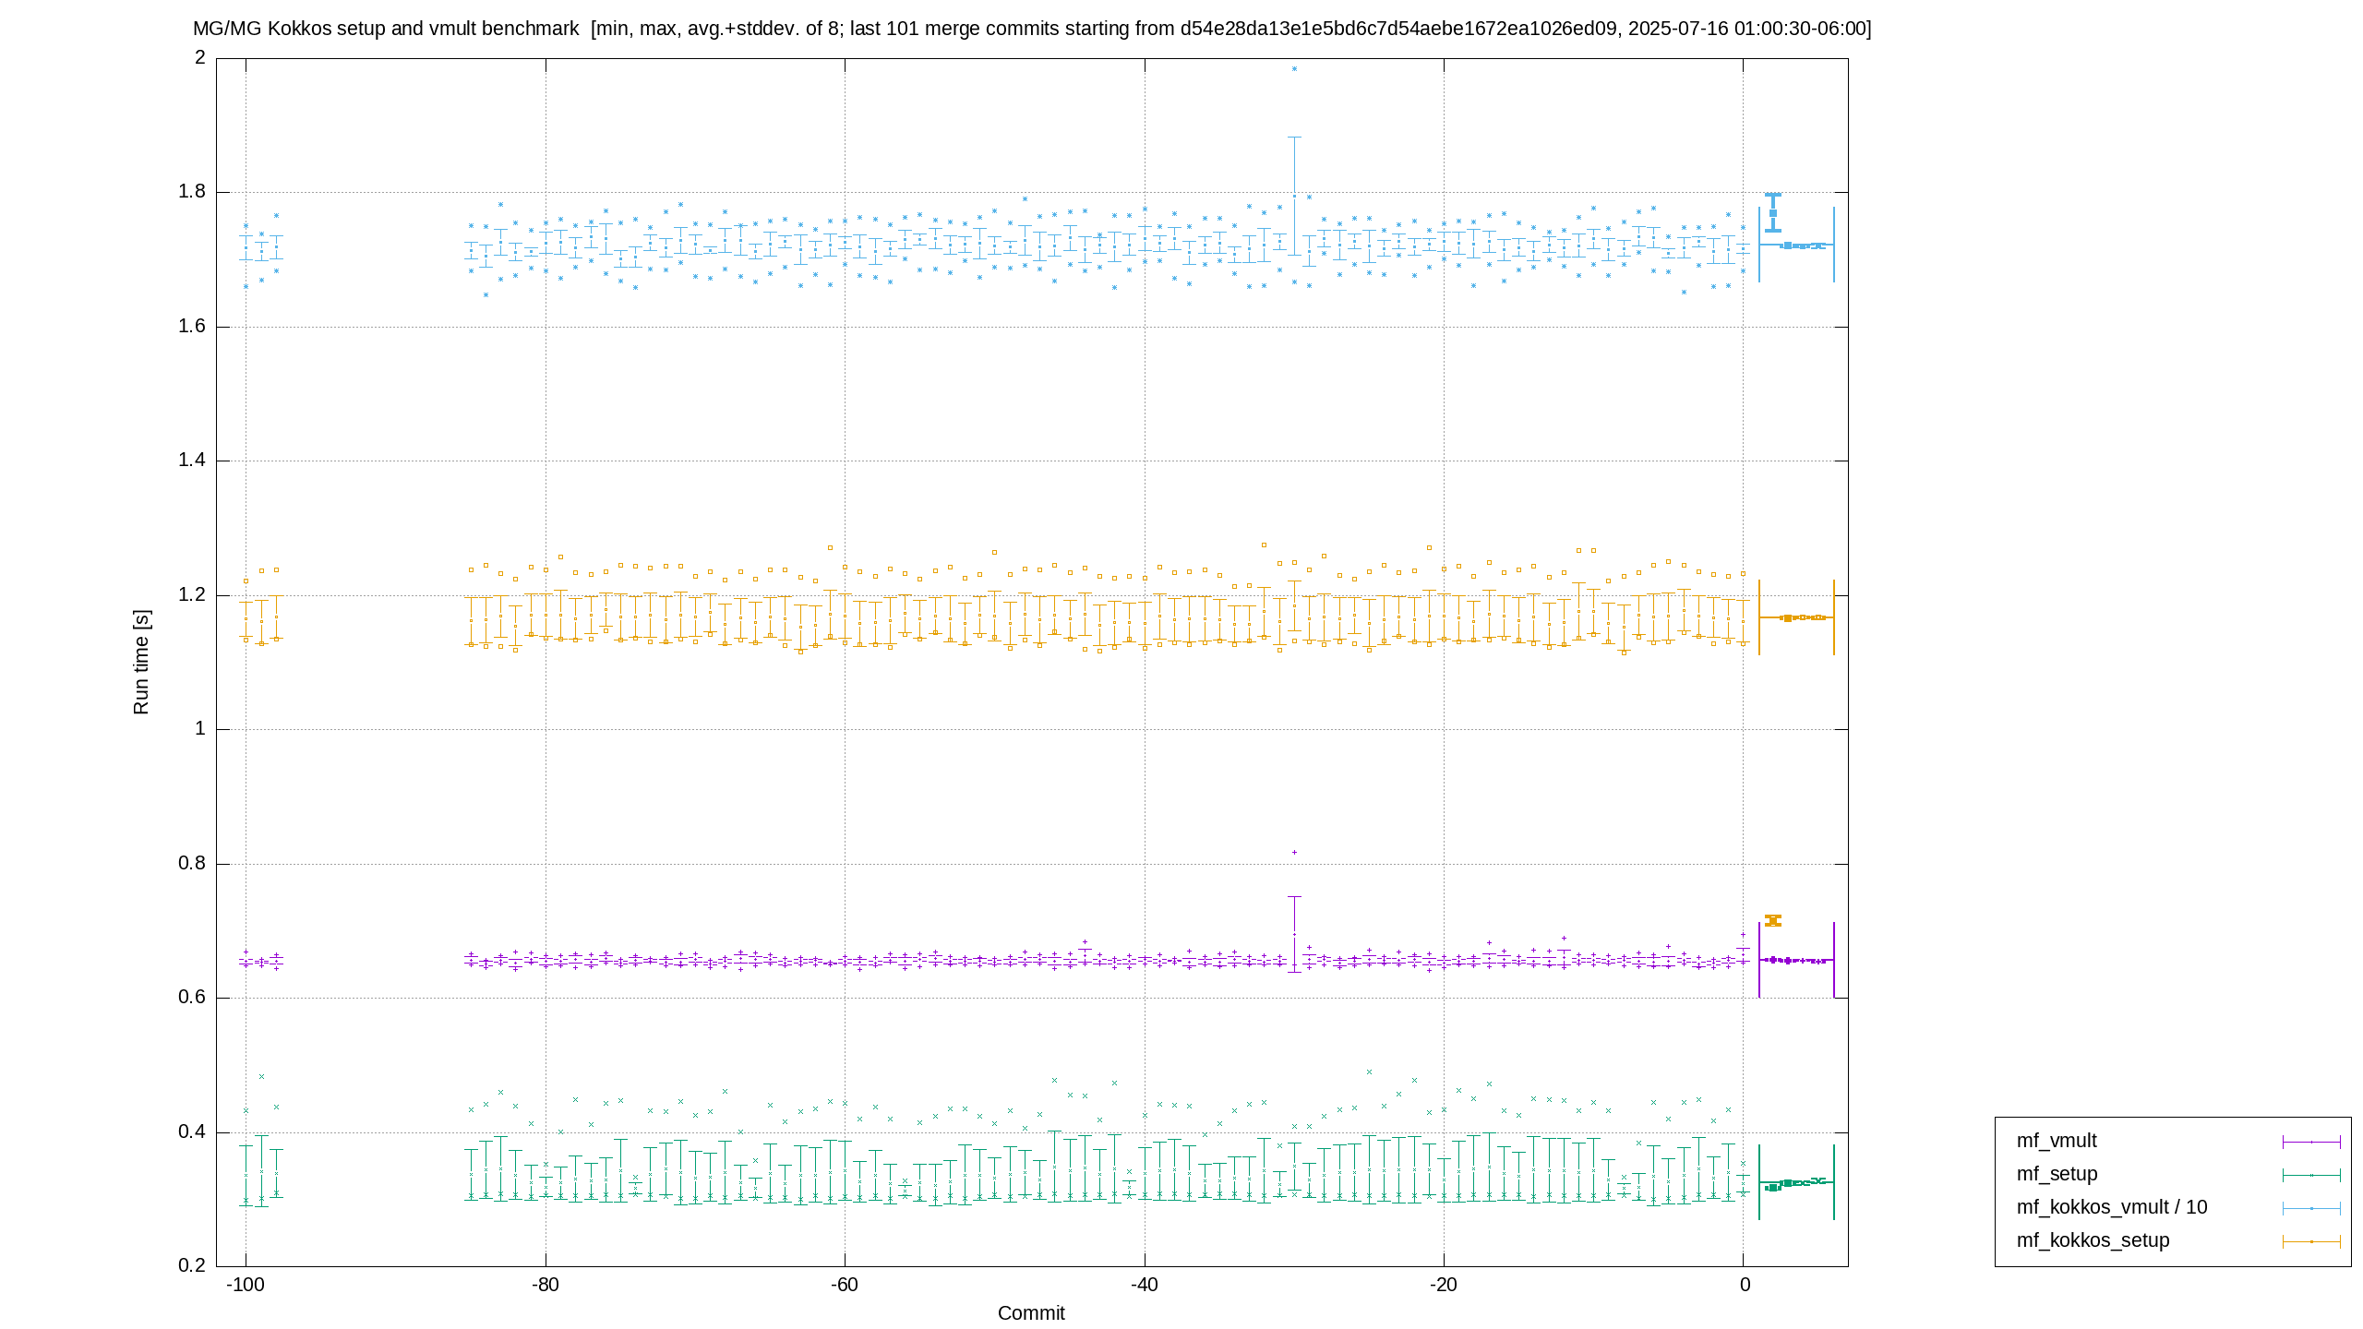This screenshot has width=2363, height=1329.
Task: Click the blue outlier point near 2
Action: 1294,68
